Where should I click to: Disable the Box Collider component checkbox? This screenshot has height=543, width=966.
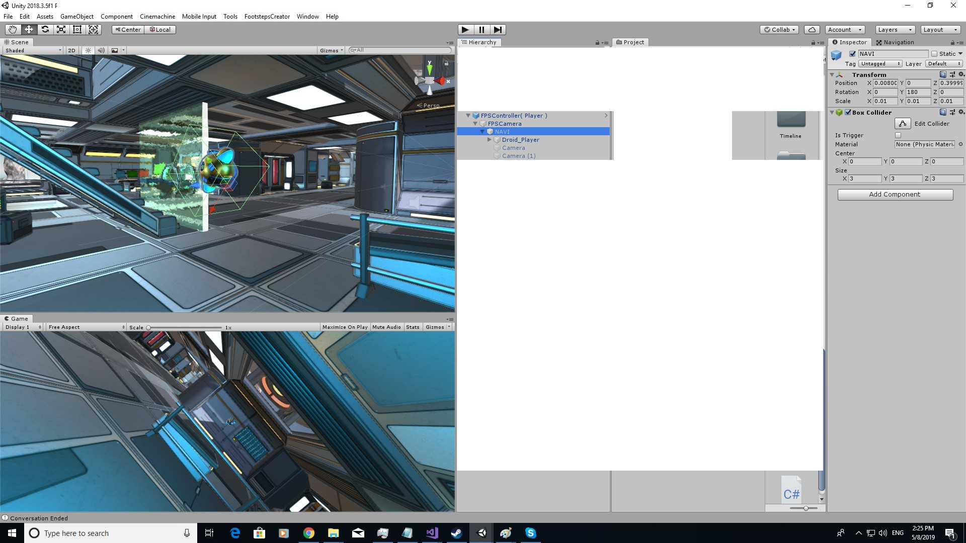tap(848, 113)
